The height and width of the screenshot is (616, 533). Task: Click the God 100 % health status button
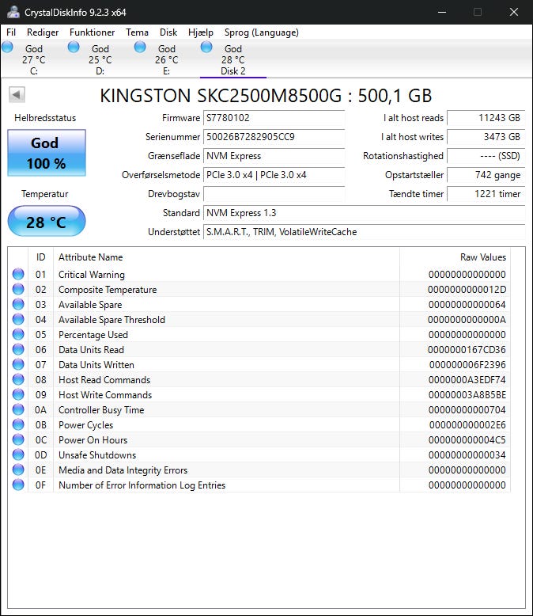tap(47, 154)
